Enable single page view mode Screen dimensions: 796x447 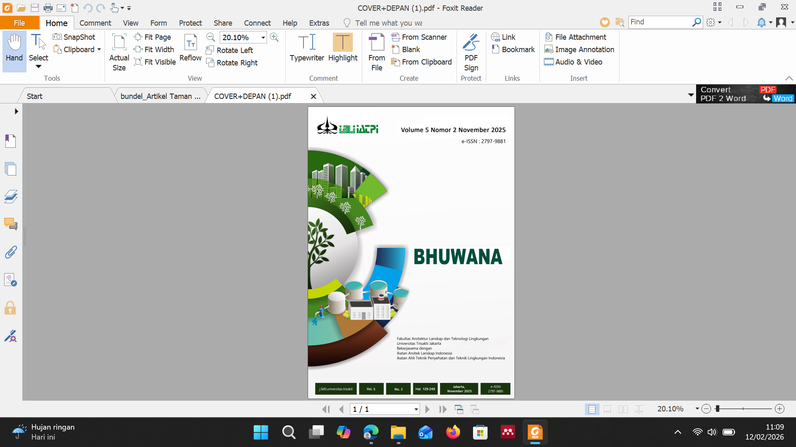click(x=592, y=409)
